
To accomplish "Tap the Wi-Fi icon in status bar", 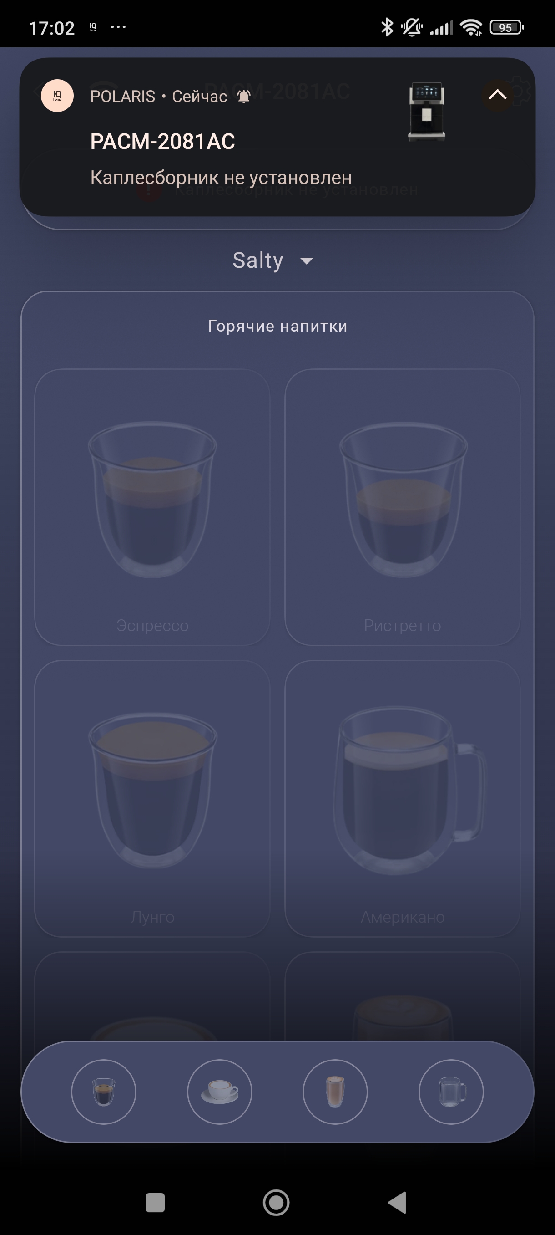I will (471, 27).
